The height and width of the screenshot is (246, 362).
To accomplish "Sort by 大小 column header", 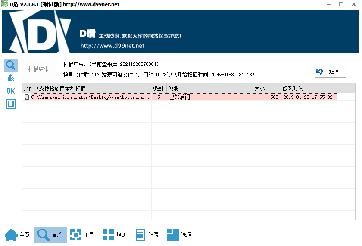I will [x=267, y=88].
